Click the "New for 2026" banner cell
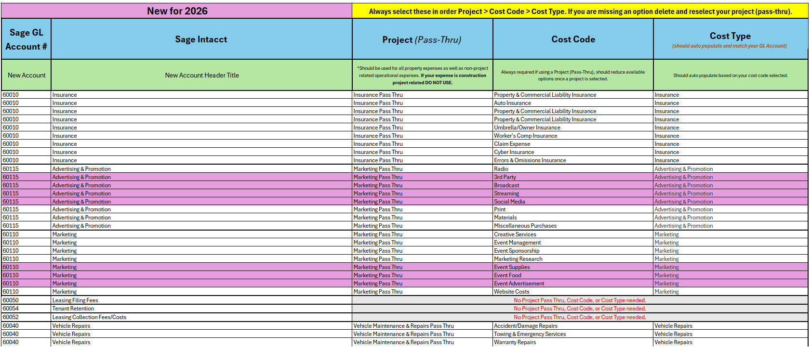Viewport: 811px width, 348px height. click(x=177, y=11)
